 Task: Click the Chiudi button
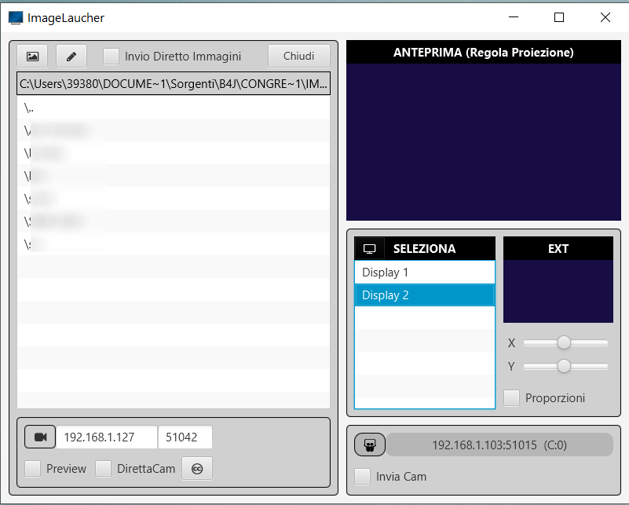click(299, 57)
